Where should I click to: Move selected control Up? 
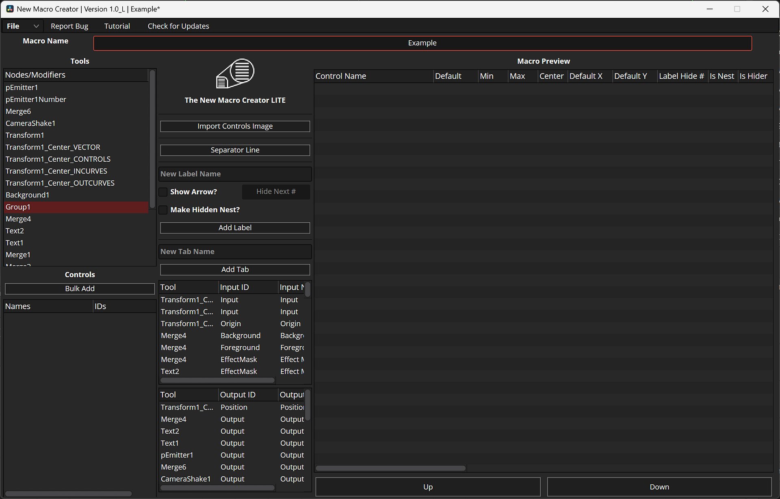coord(428,487)
